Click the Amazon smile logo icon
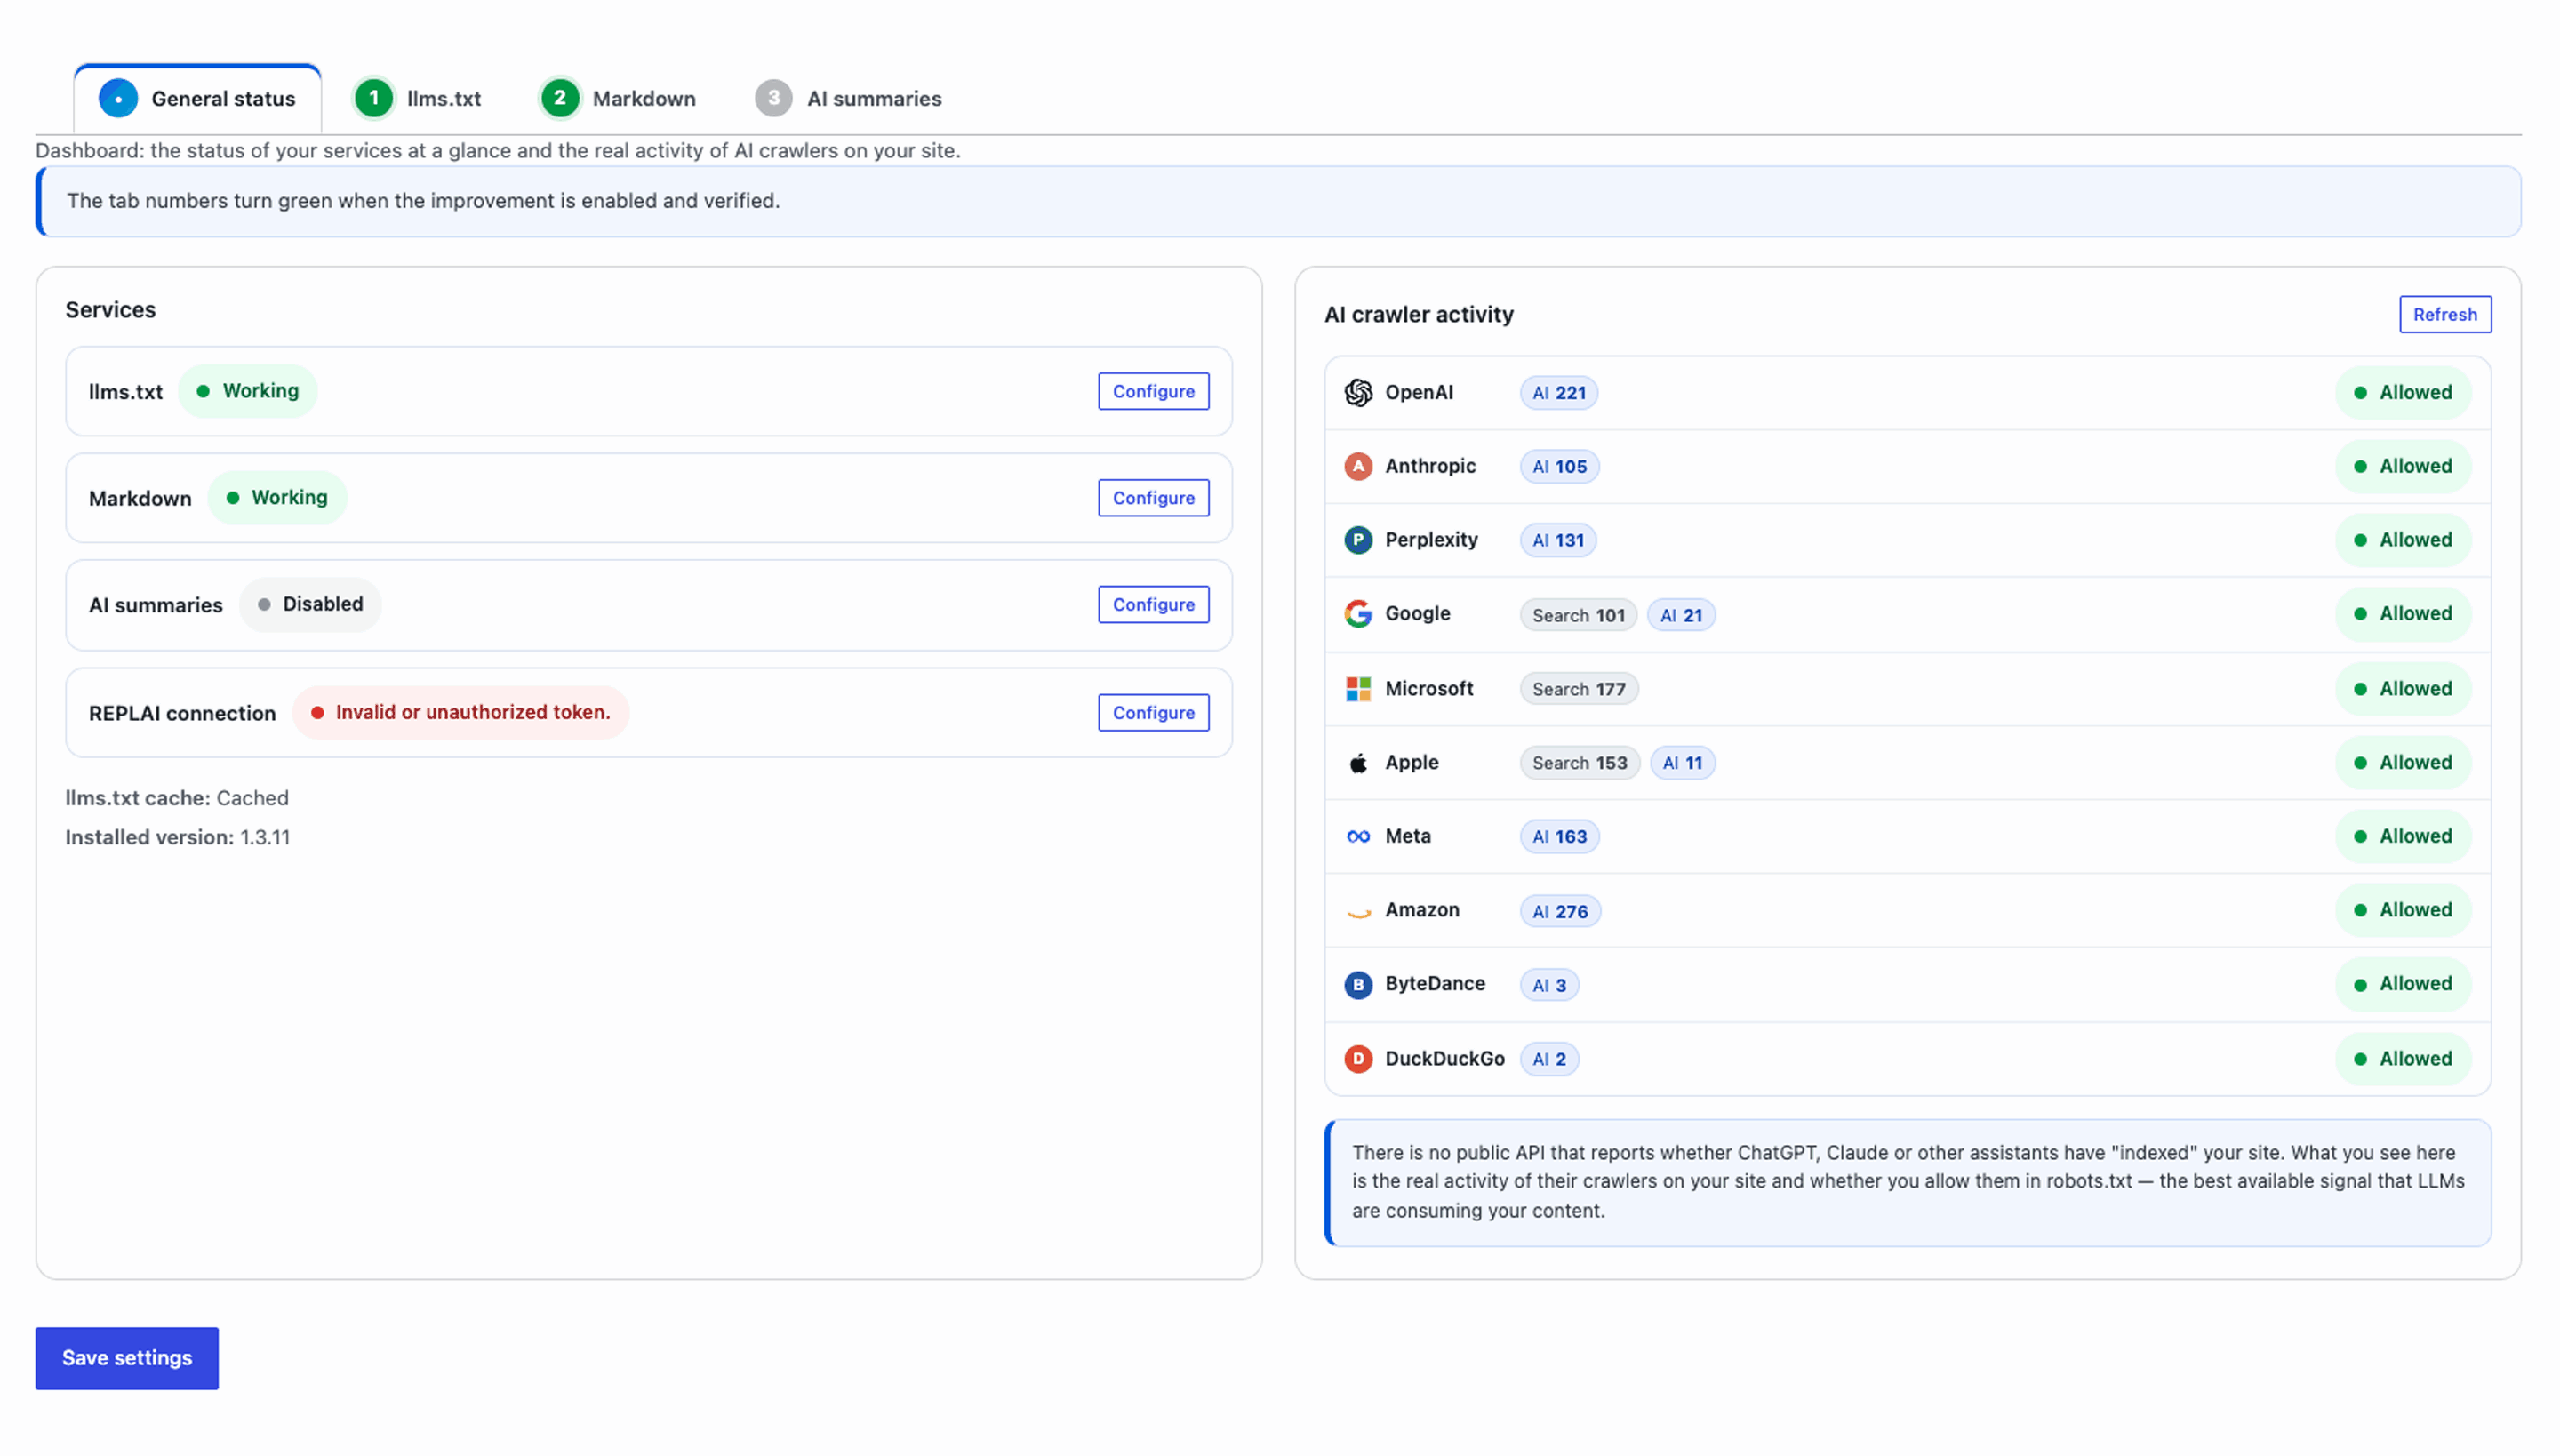This screenshot has width=2560, height=1456. pos(1358,911)
